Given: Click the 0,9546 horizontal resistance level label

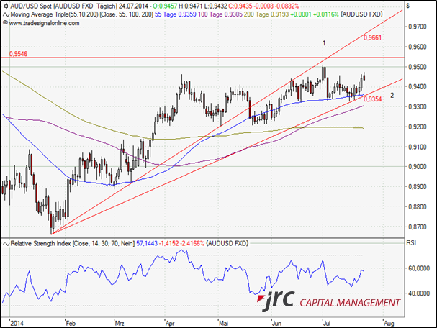Looking at the screenshot, I should click(x=19, y=54).
